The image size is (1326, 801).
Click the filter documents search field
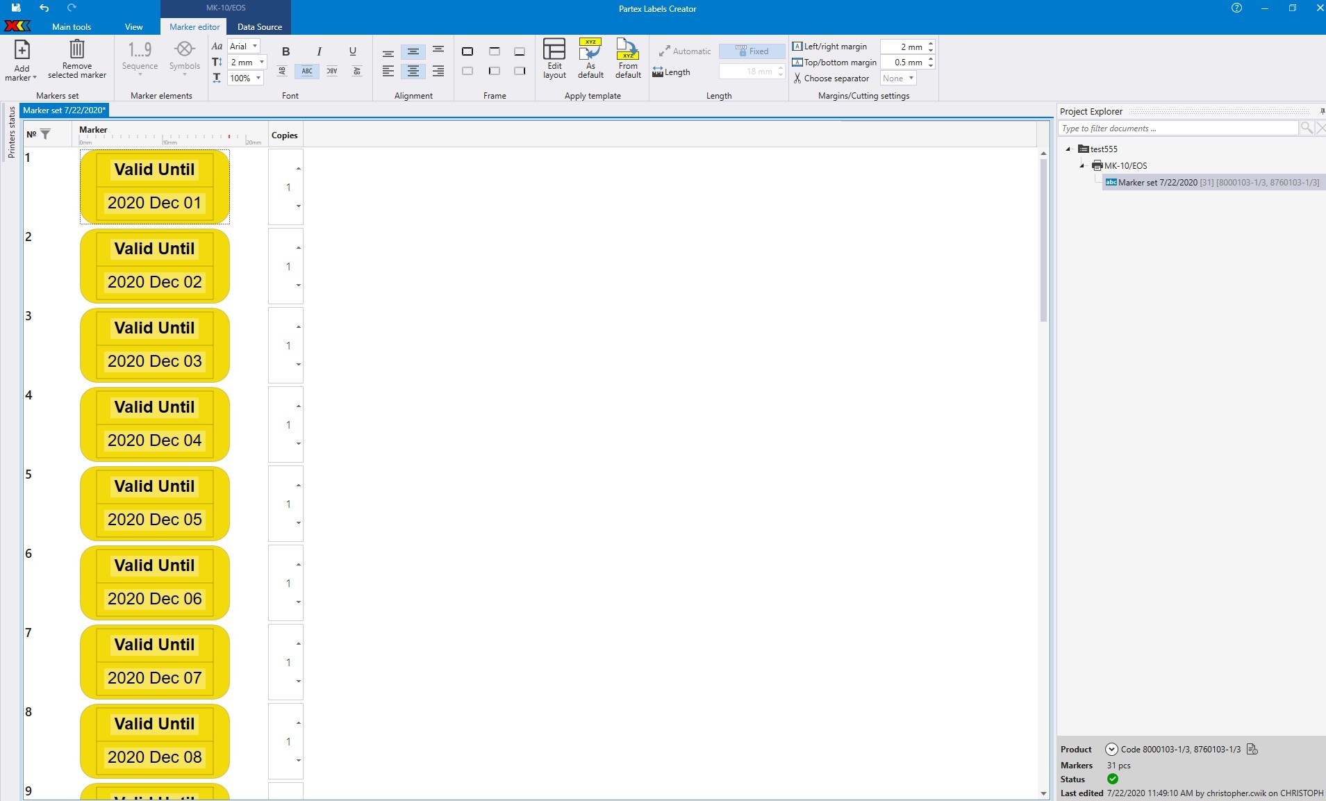[x=1178, y=129]
